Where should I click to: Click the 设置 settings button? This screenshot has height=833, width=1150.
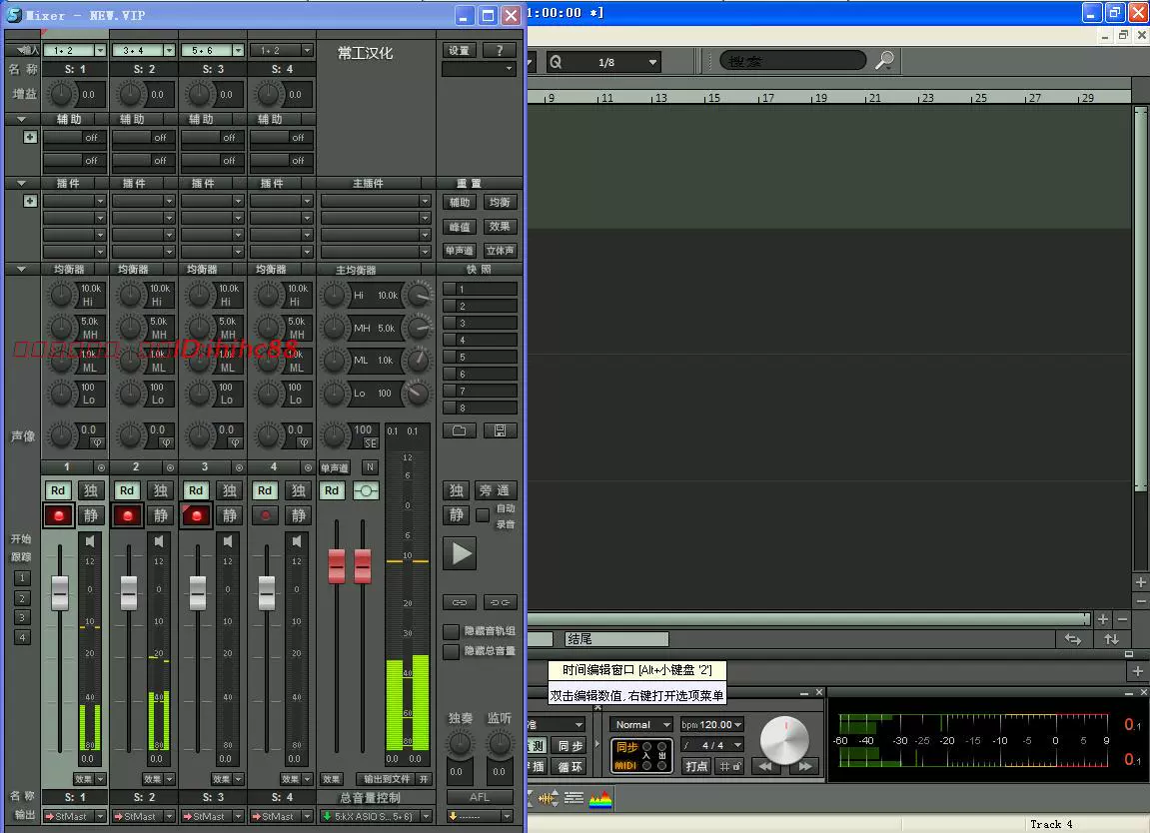point(460,51)
